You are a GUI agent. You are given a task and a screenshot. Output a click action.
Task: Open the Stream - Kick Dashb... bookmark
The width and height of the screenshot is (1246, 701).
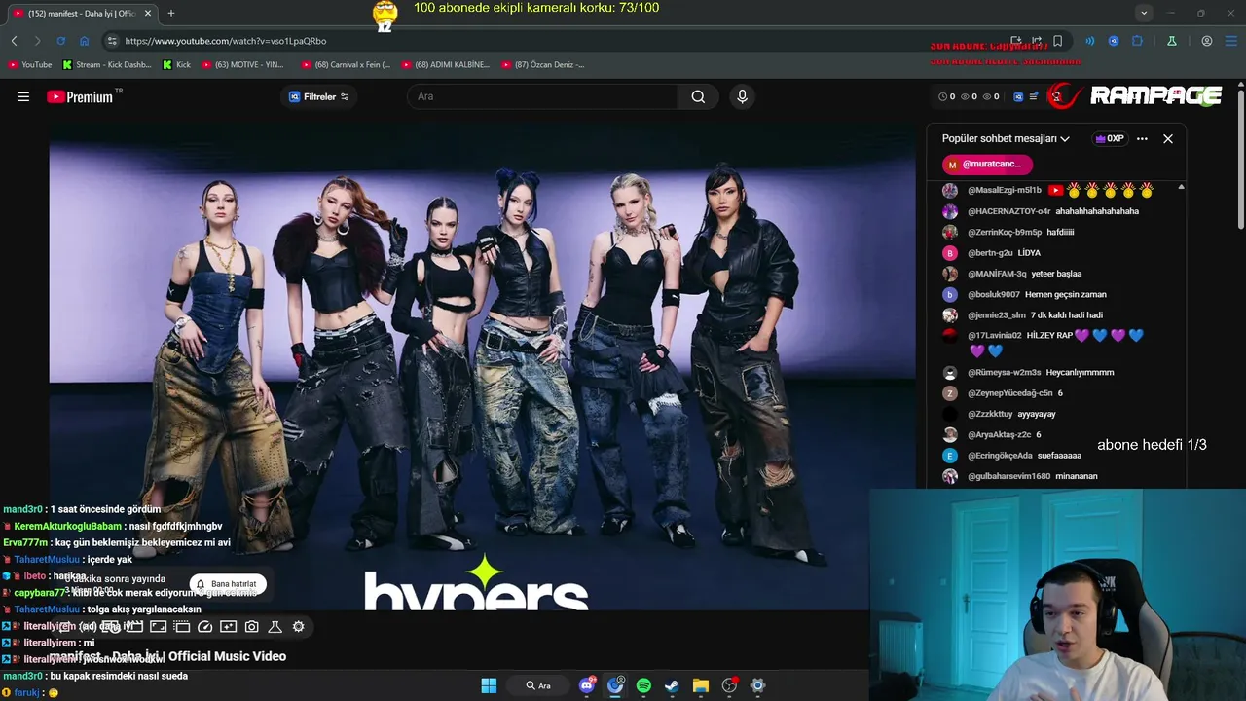pyautogui.click(x=107, y=64)
